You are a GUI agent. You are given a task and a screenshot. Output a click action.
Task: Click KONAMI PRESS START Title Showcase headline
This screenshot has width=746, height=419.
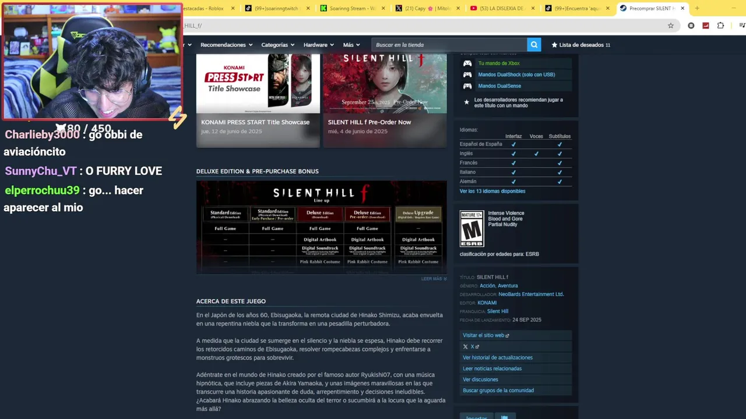tap(255, 122)
